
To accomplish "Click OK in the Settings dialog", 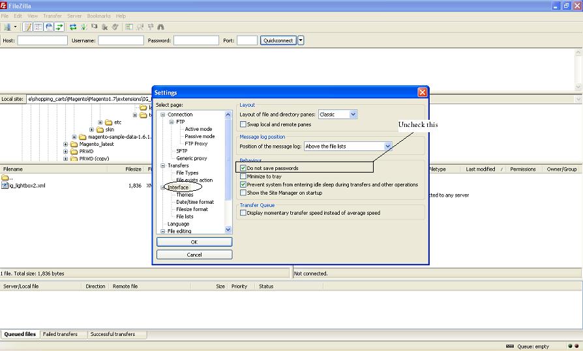I will pos(194,242).
